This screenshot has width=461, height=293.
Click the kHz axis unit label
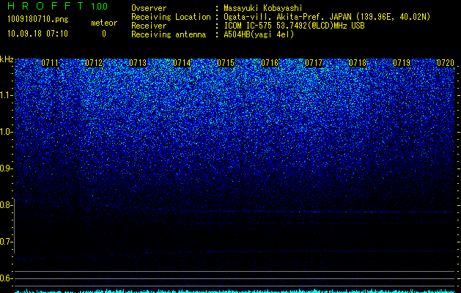click(x=7, y=59)
